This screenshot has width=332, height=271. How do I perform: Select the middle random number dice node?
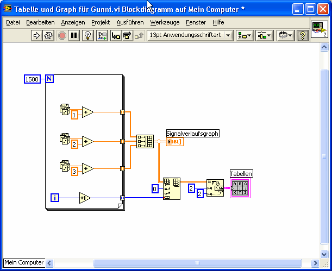click(65, 139)
